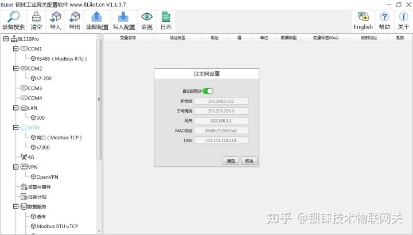Select 网口 (Modbus TCP) device
Image resolution: width=413 pixels, height=235 pixels.
point(56,138)
